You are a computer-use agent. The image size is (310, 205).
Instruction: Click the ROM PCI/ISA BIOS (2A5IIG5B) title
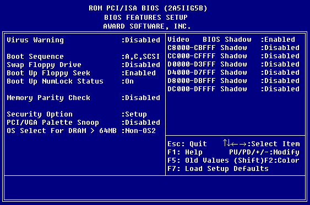click(x=148, y=8)
